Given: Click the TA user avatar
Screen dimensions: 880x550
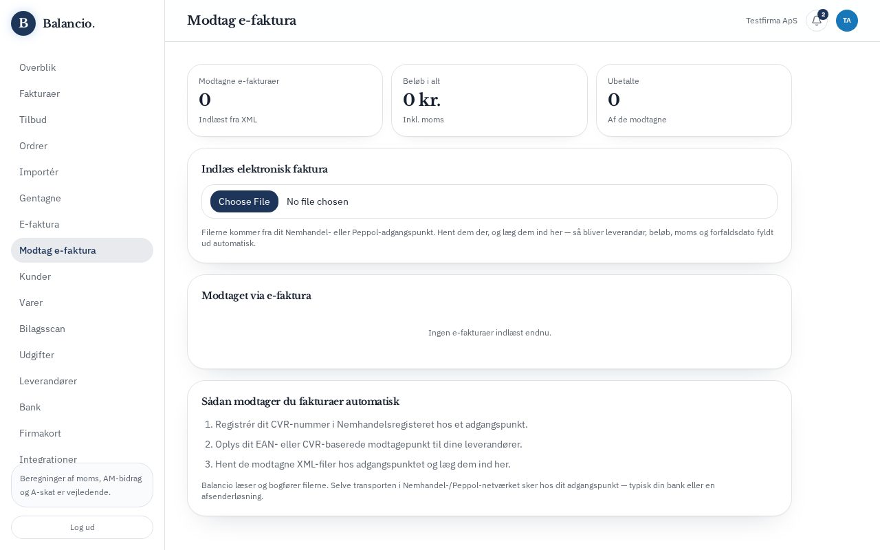Looking at the screenshot, I should point(847,21).
